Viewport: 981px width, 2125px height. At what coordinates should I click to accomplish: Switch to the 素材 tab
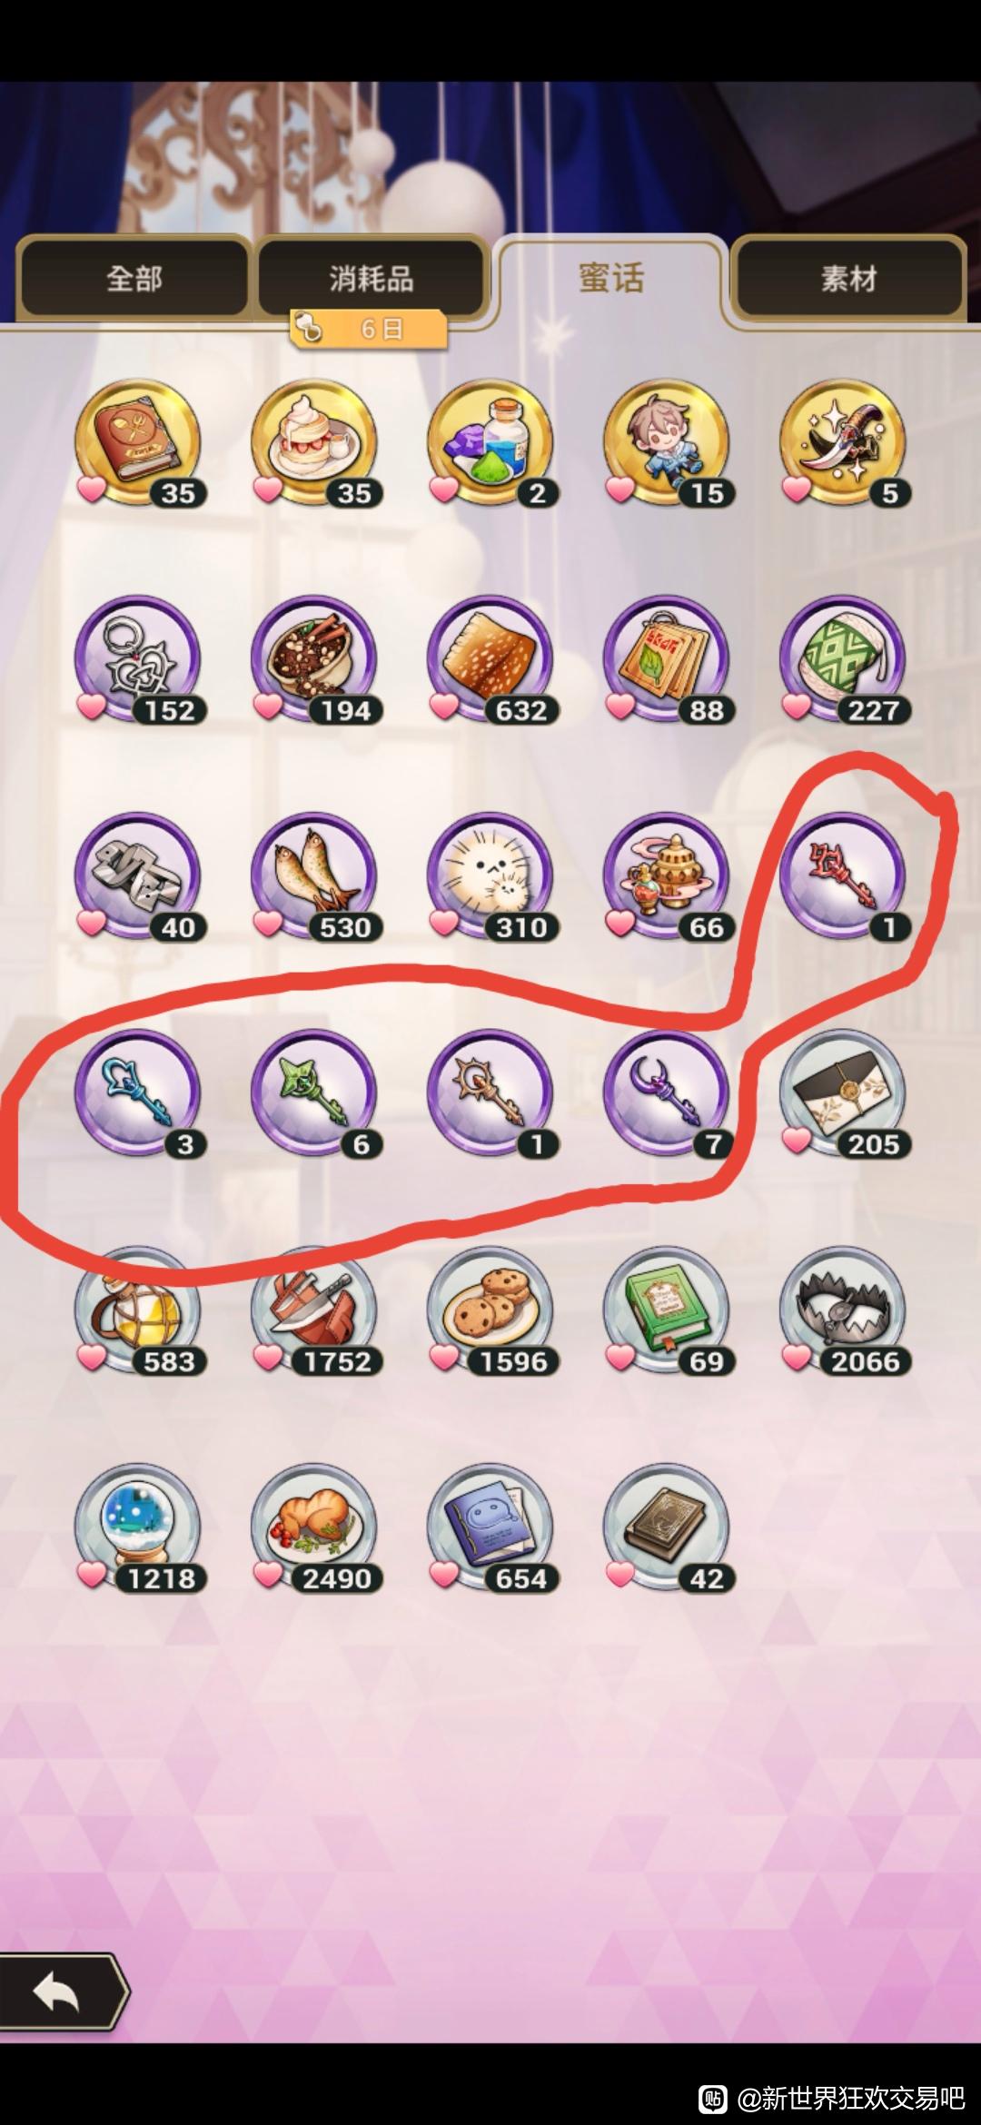click(848, 278)
